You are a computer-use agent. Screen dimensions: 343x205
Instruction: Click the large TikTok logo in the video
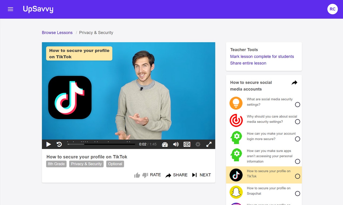tap(70, 97)
